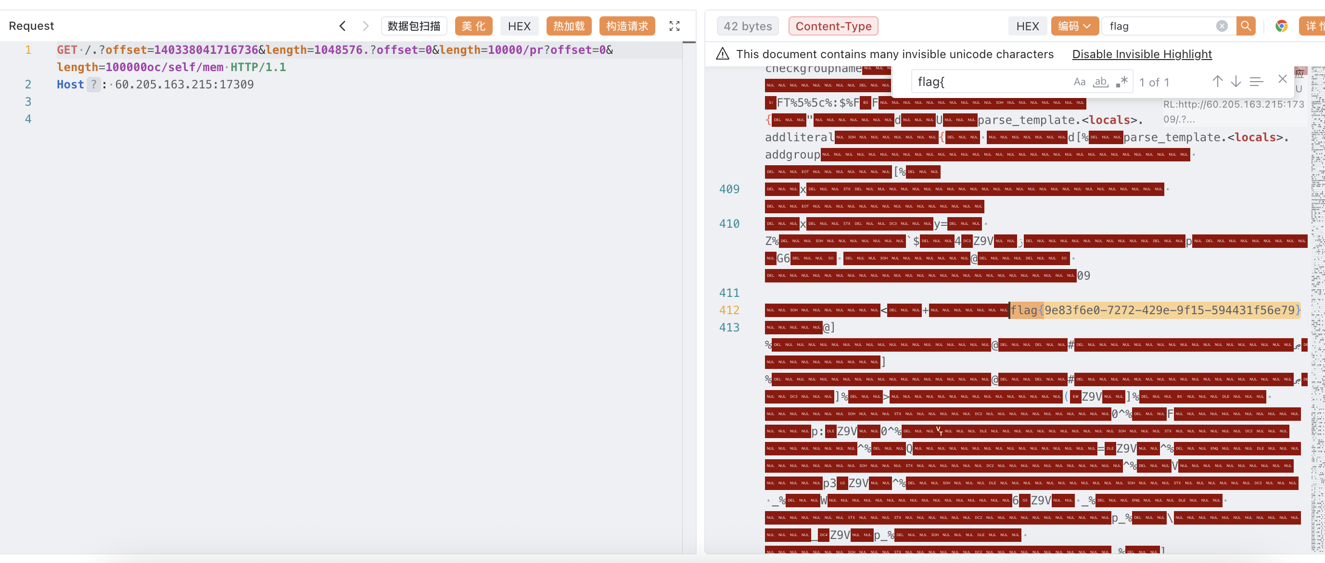Click the Request panel title

(31, 26)
